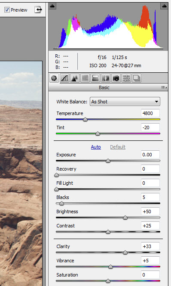
Task: Click the toggle full screen mode icon
Action: pyautogui.click(x=38, y=9)
